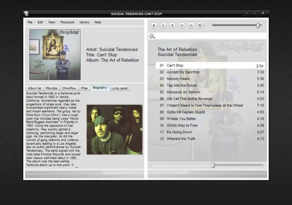Click the 7:10 track duration
Image resolution: width=292 pixels, height=205 pixels.
tap(261, 106)
